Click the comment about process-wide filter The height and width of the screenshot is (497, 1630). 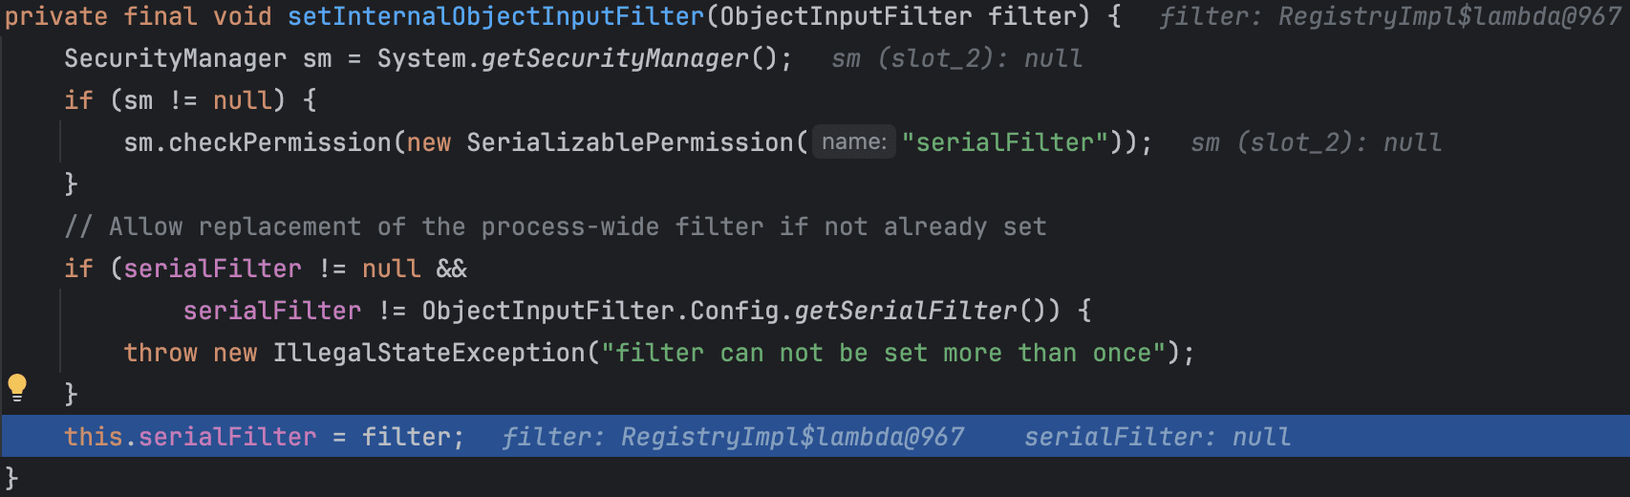[556, 227]
